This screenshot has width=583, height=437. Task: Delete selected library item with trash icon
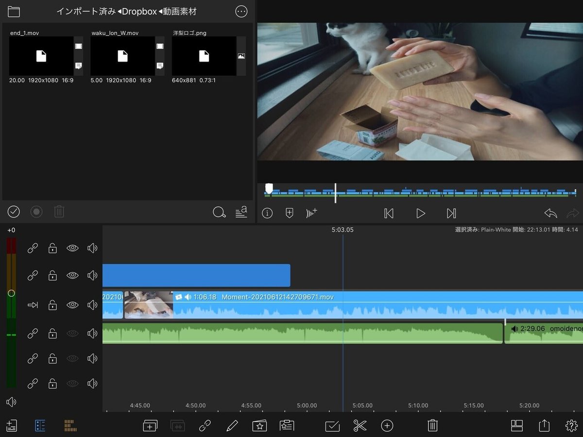tap(59, 212)
